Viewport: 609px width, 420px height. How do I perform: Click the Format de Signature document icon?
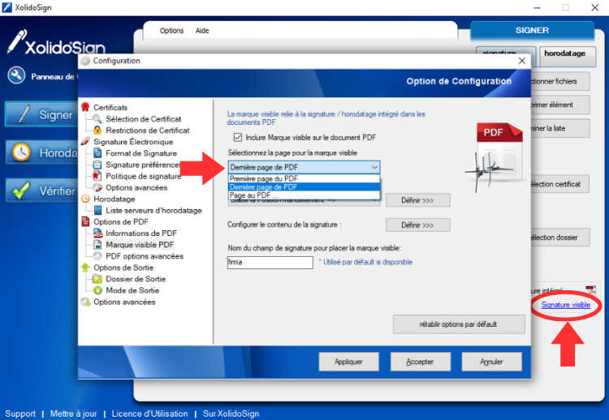coord(97,152)
